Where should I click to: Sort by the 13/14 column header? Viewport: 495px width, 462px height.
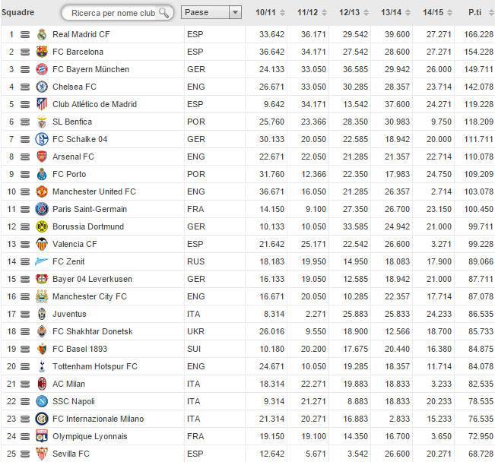[x=396, y=13]
